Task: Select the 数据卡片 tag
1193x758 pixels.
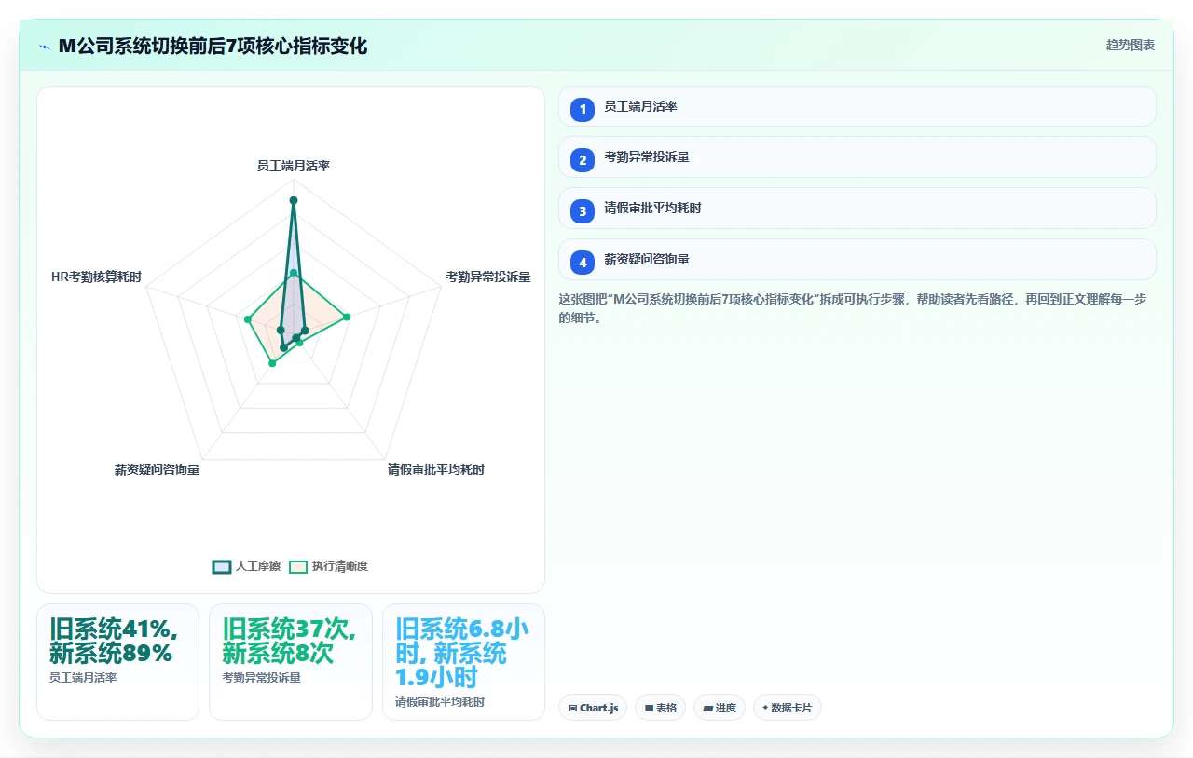Action: (x=787, y=708)
